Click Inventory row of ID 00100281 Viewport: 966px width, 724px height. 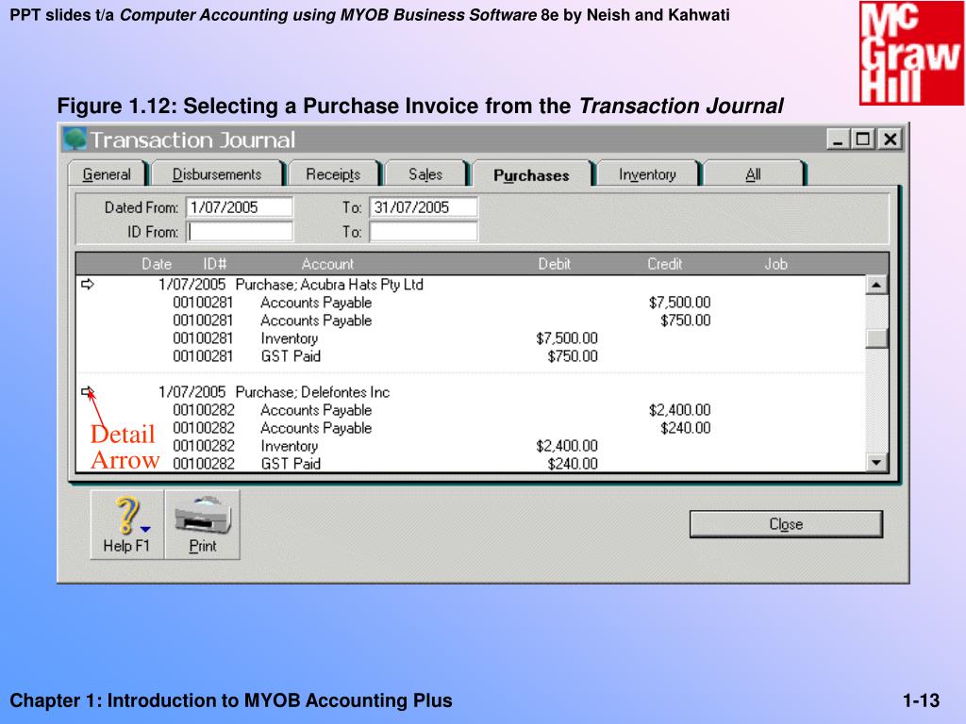471,338
